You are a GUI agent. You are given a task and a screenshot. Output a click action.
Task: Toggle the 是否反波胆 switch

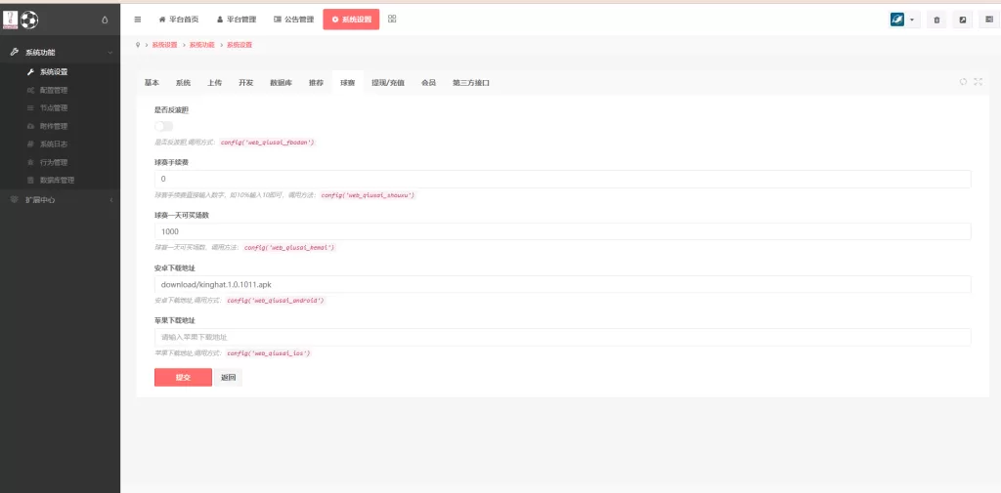point(163,126)
